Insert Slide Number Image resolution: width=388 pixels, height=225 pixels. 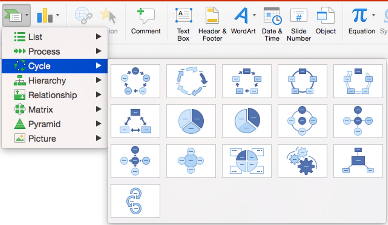click(x=299, y=25)
